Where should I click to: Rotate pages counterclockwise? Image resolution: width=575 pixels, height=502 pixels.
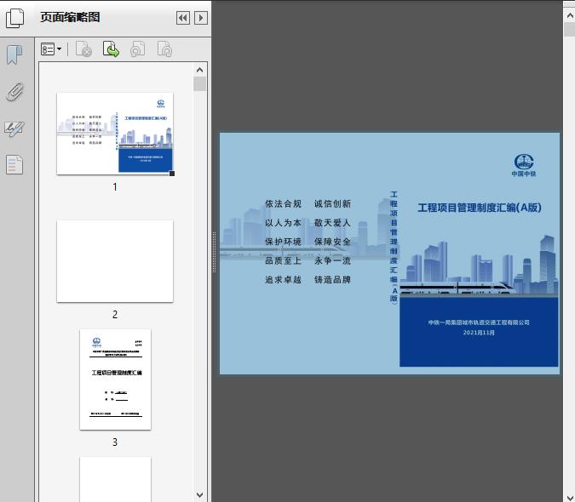point(137,50)
